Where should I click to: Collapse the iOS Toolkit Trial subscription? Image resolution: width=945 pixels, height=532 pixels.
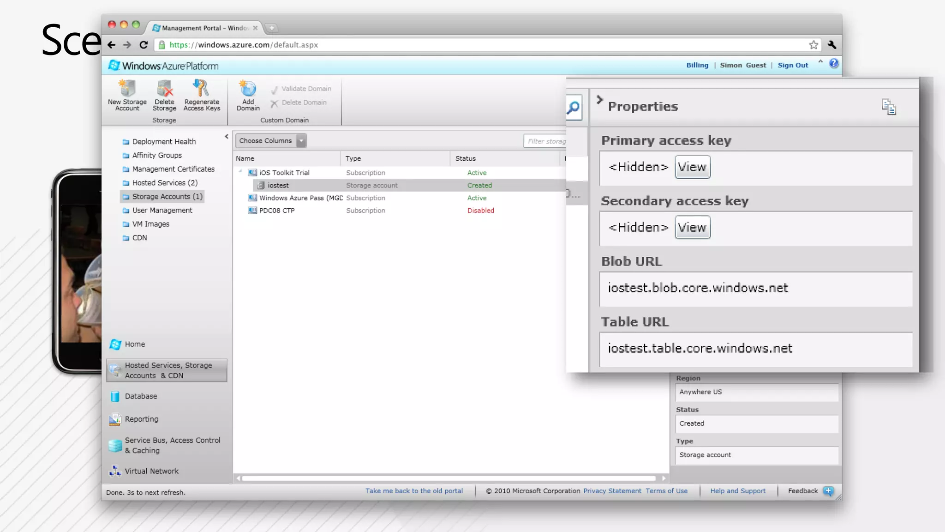click(x=240, y=172)
